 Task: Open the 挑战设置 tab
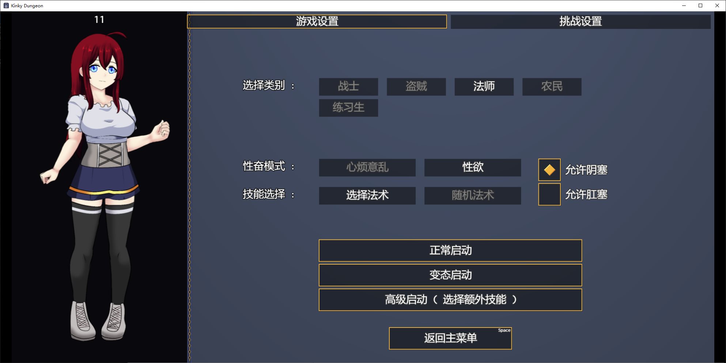[x=580, y=22]
